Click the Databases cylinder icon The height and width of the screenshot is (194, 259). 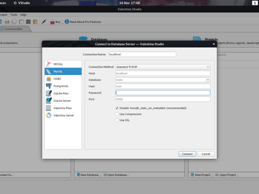tap(83, 39)
